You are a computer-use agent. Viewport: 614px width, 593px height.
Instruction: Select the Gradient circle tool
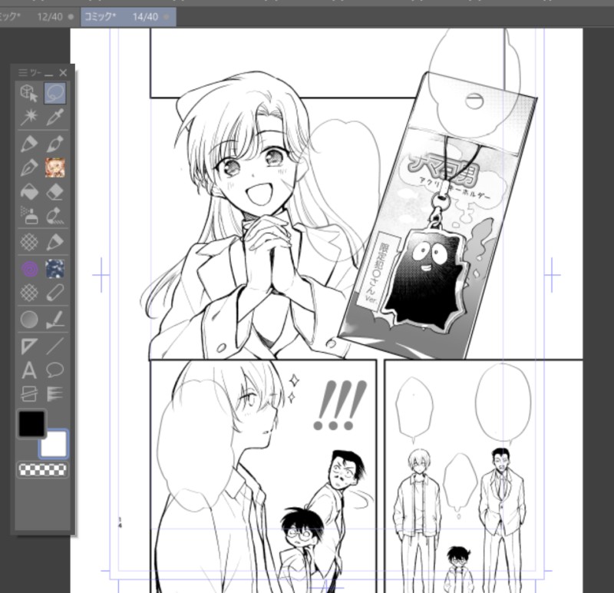pyautogui.click(x=29, y=320)
